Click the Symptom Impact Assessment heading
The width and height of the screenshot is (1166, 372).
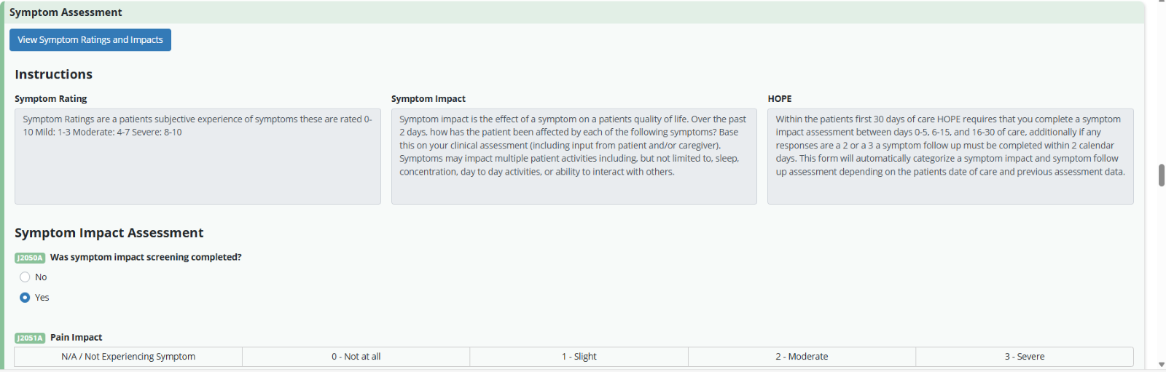[x=109, y=233]
